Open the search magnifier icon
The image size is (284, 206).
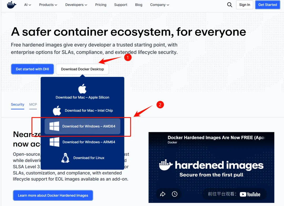click(230, 5)
